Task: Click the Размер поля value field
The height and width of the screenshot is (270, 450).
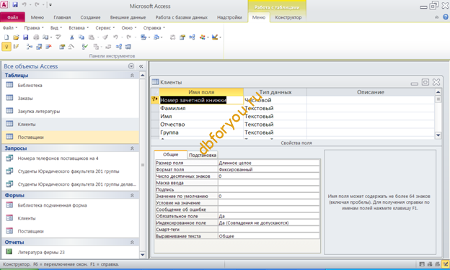Action: click(x=268, y=163)
